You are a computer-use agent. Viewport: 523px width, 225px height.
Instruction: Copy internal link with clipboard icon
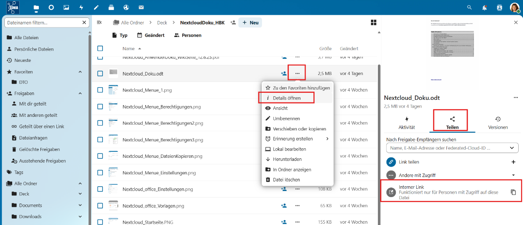[x=513, y=192]
